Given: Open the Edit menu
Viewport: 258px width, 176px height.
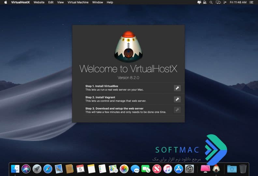Looking at the screenshot, I should pos(51,2).
